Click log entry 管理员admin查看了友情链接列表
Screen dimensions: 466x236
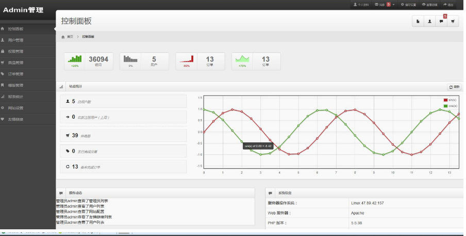(84, 217)
